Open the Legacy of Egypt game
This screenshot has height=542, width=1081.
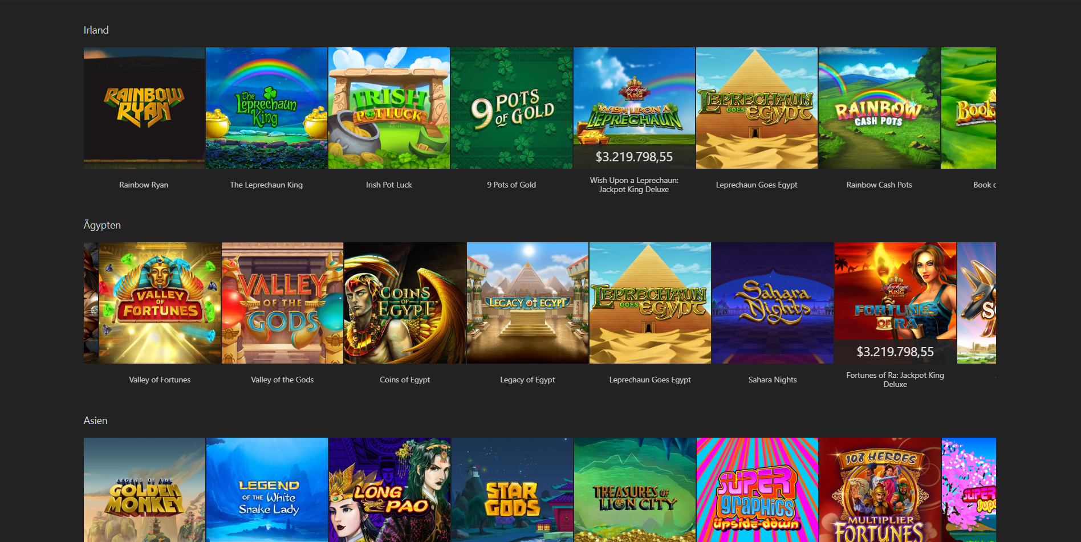pyautogui.click(x=527, y=303)
